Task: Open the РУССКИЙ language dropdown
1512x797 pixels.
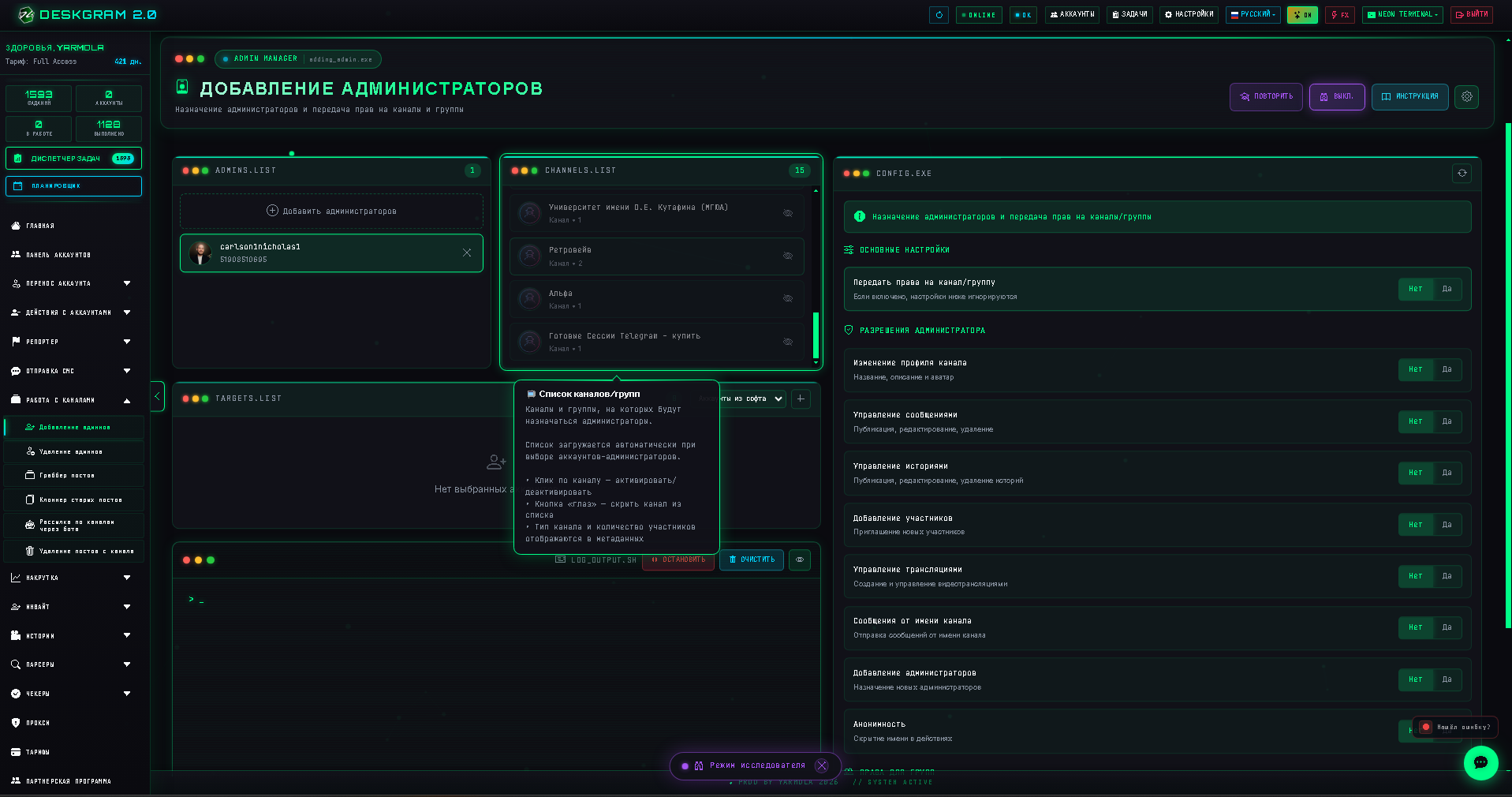Action: [x=1253, y=14]
